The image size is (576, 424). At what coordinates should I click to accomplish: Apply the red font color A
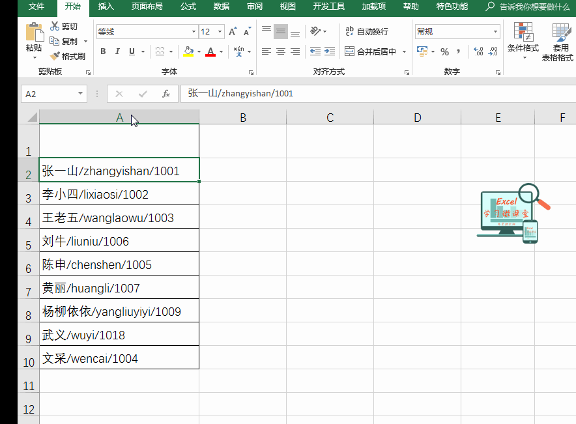pyautogui.click(x=210, y=51)
